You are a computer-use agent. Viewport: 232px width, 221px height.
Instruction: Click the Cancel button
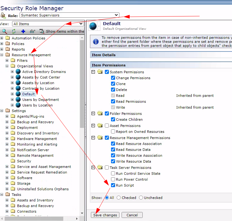tap(132, 215)
